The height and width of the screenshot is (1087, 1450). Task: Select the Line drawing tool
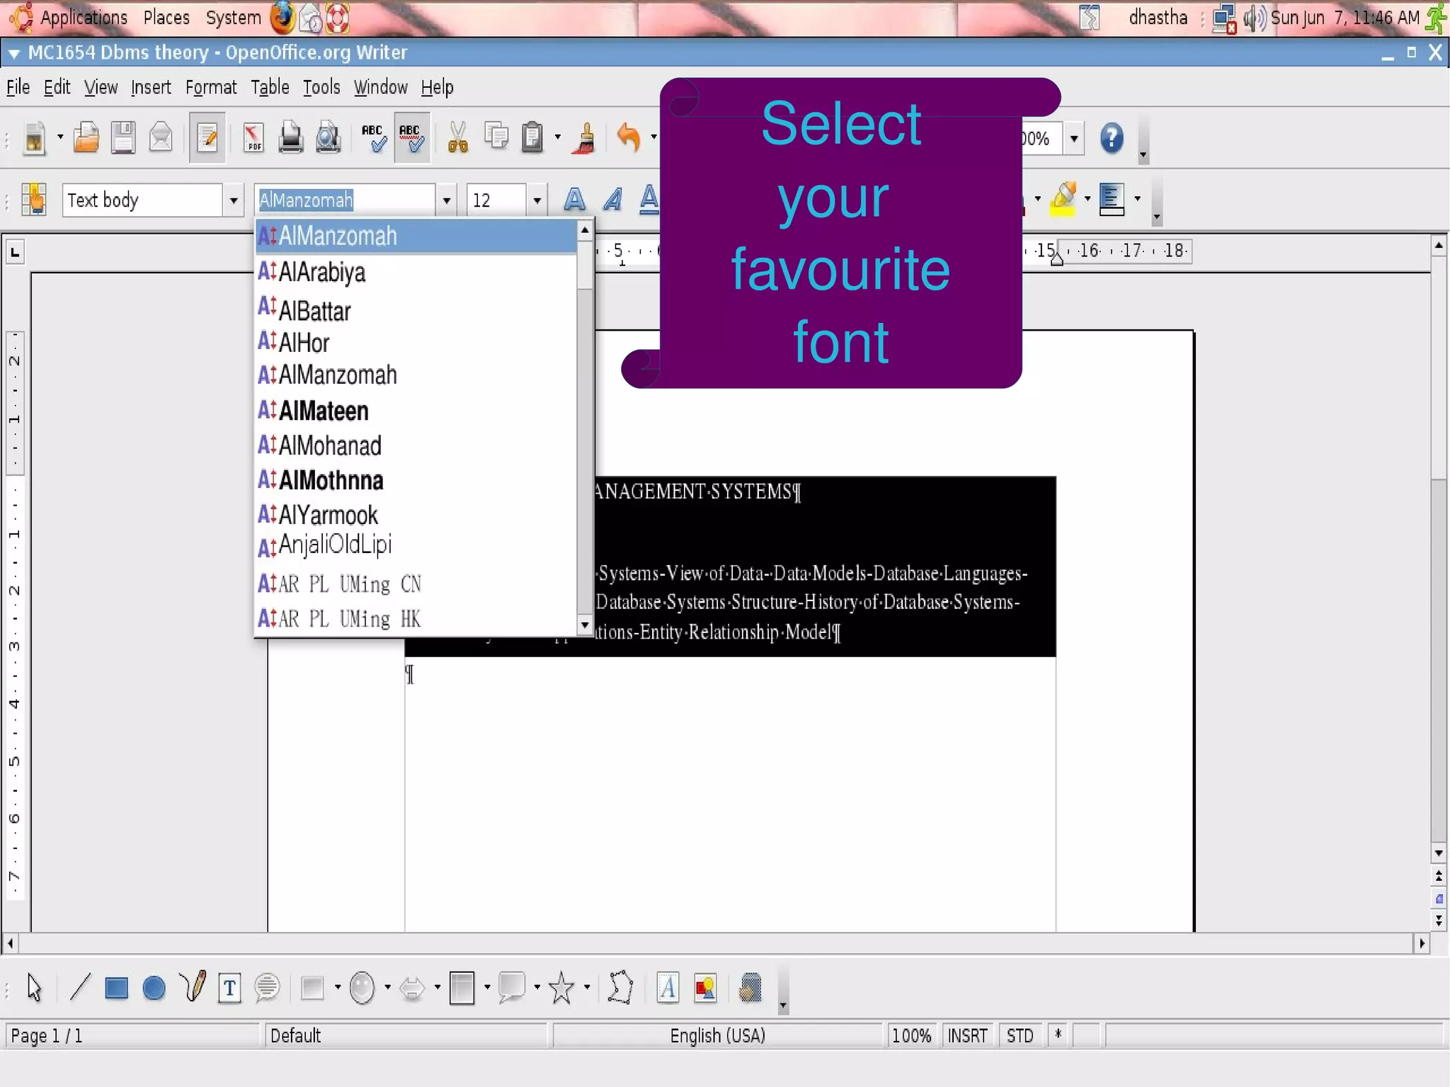79,987
